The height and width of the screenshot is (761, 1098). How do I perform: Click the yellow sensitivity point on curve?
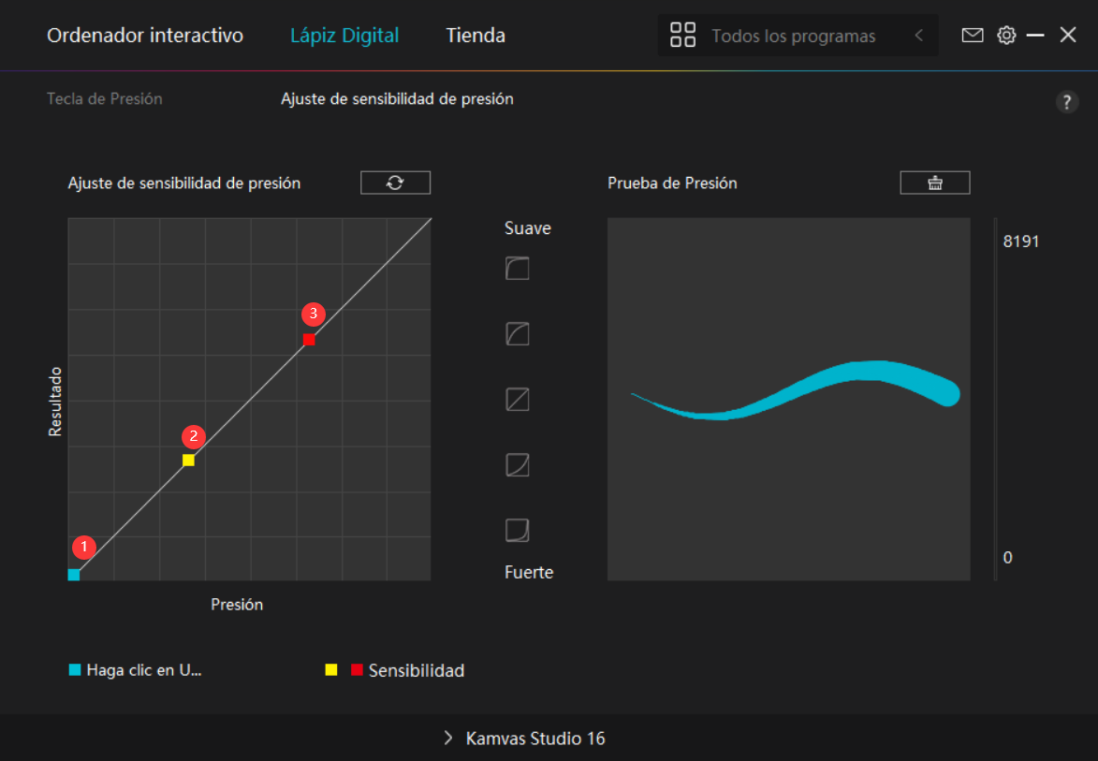(188, 461)
